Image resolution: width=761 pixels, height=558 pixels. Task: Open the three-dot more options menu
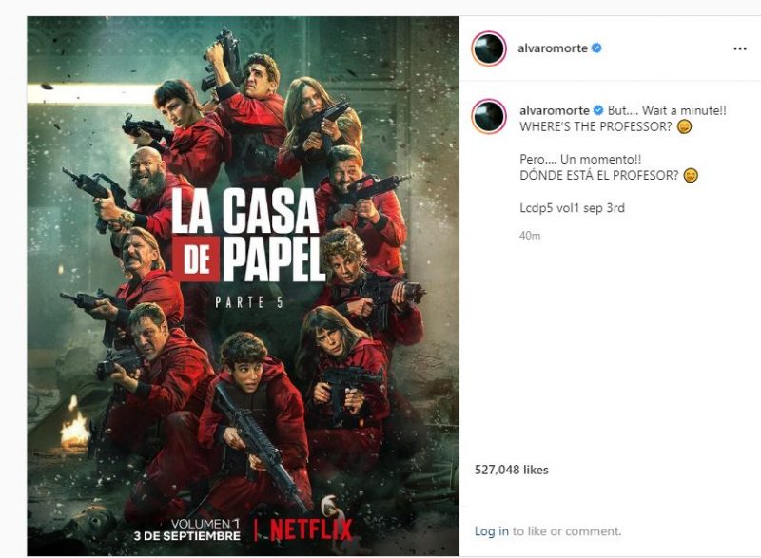(x=740, y=48)
